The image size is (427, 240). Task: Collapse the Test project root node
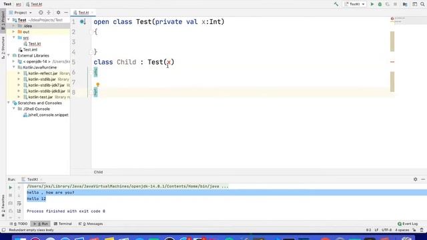coord(9,20)
